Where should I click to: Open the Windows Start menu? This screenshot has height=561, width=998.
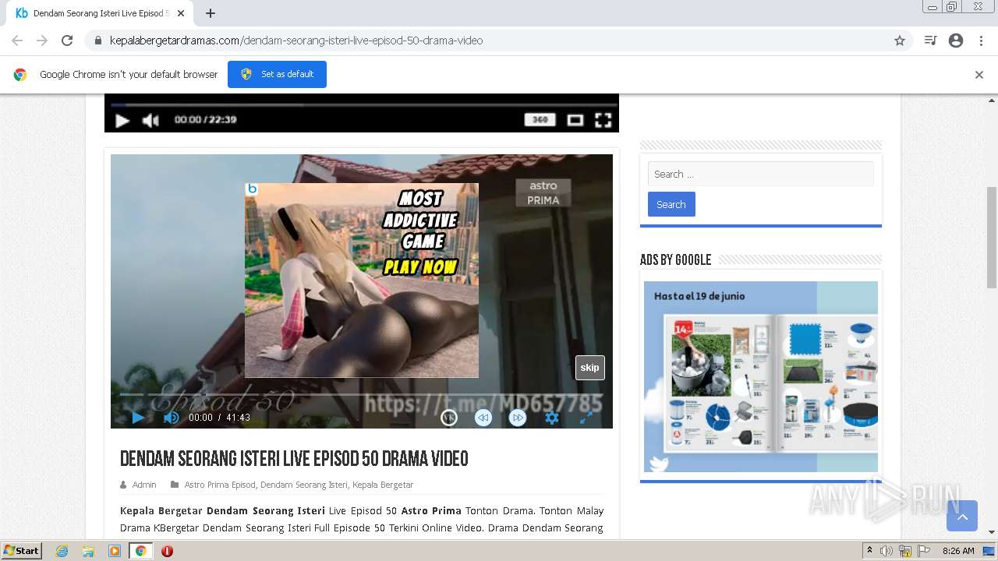[21, 551]
